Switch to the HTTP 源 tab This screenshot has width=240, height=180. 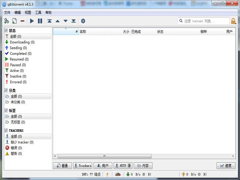point(123,166)
